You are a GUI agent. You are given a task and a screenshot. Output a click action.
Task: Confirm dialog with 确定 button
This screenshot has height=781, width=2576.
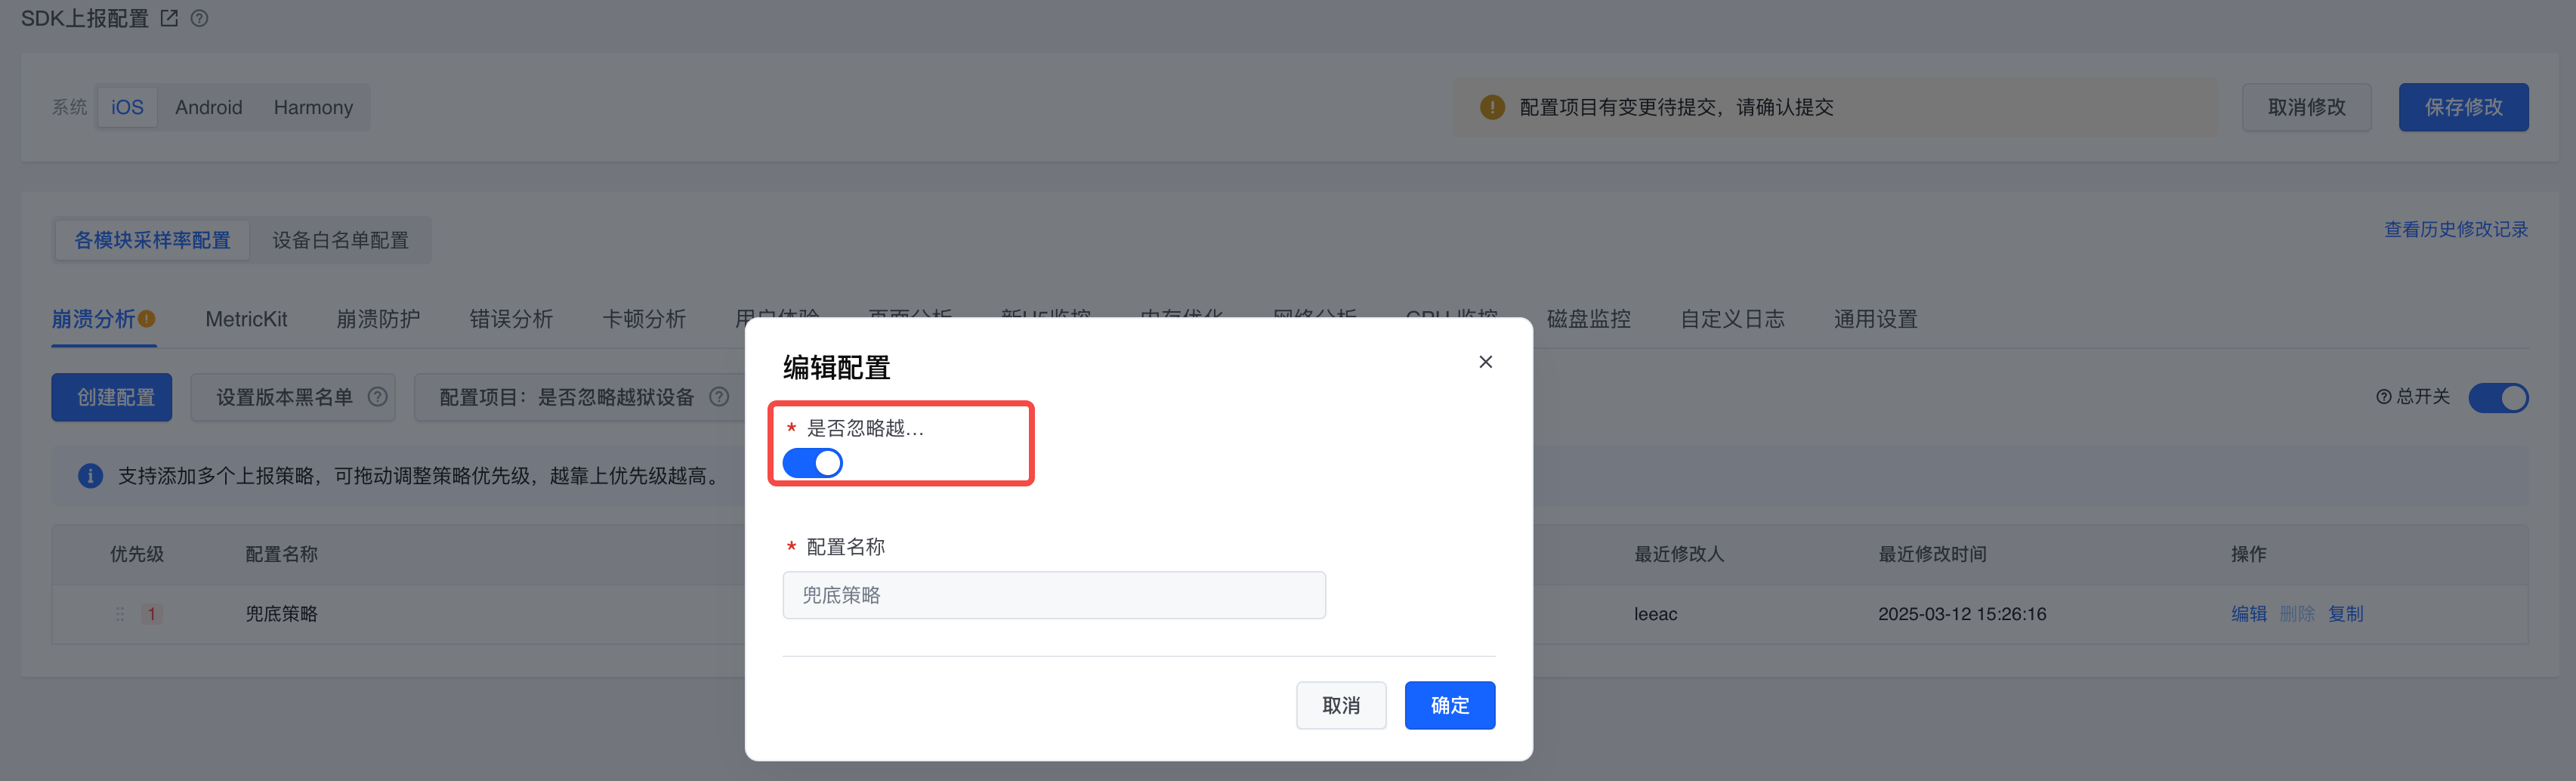coord(1449,705)
